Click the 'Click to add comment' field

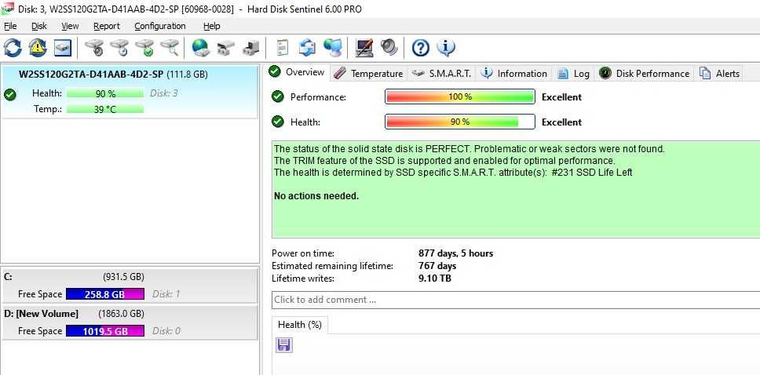point(516,300)
